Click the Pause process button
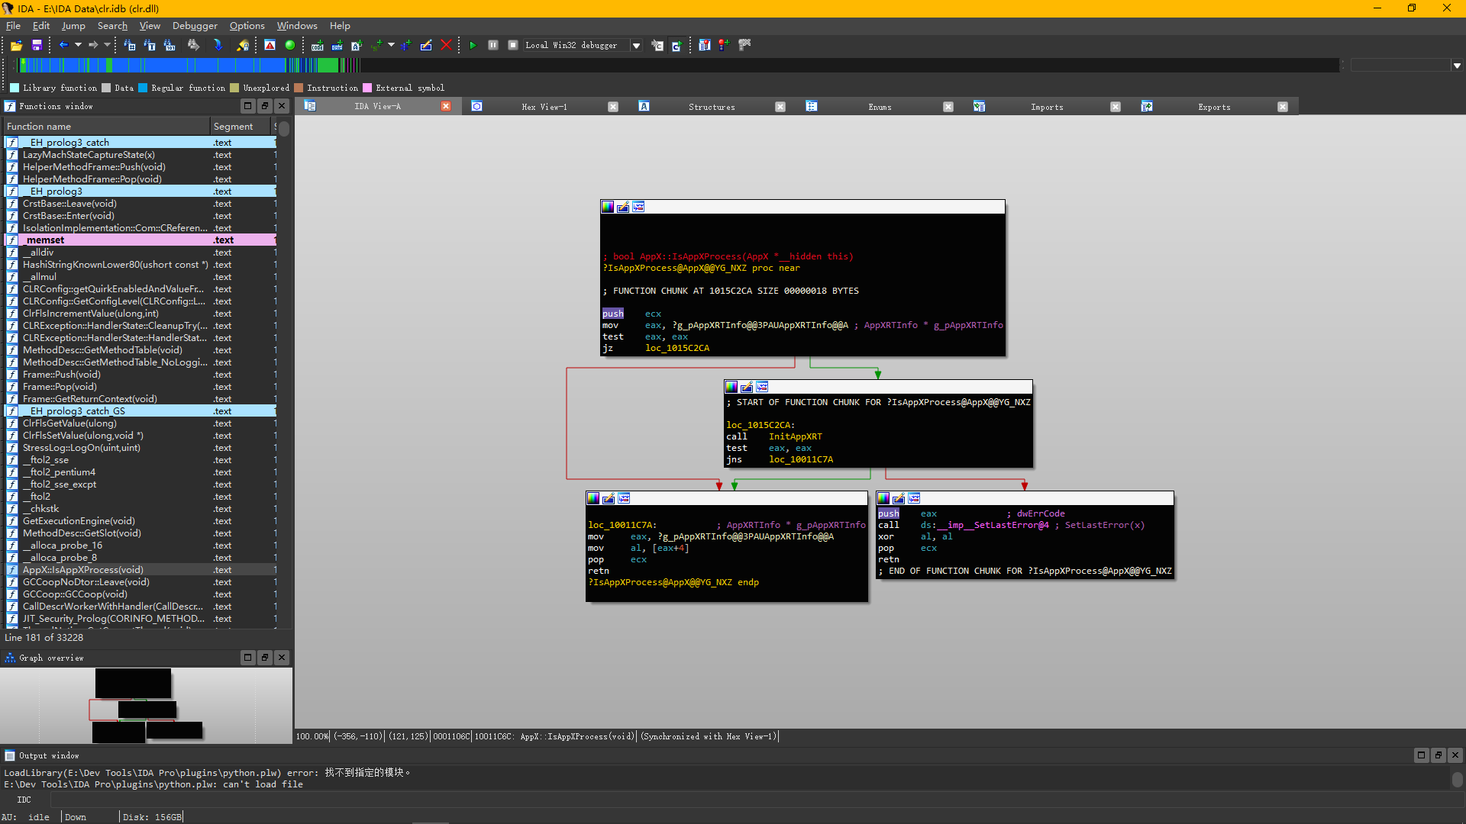Image resolution: width=1466 pixels, height=824 pixels. [x=493, y=46]
